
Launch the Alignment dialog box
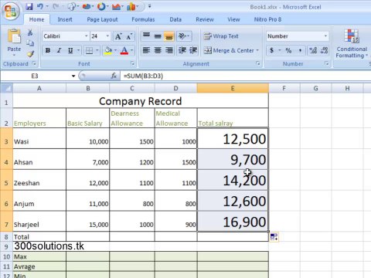tap(257, 63)
